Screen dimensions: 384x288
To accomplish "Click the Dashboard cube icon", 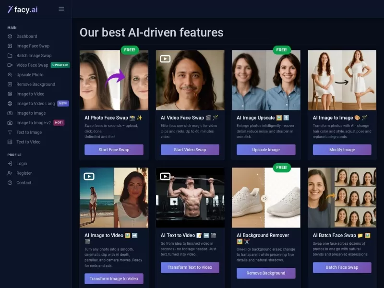I will pos(10,36).
